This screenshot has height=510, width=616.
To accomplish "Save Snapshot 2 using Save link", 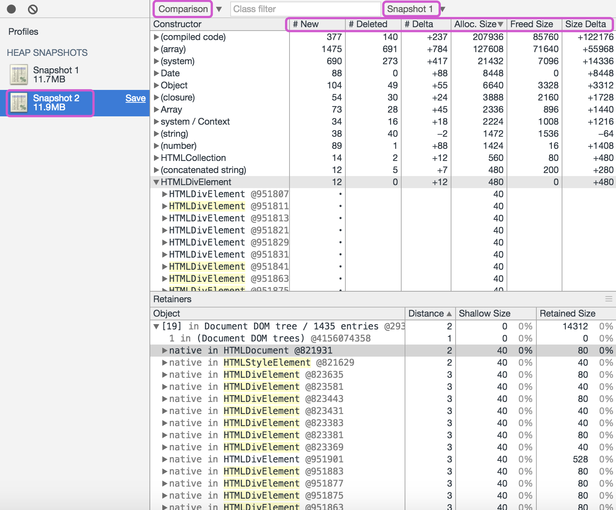I will click(x=136, y=98).
